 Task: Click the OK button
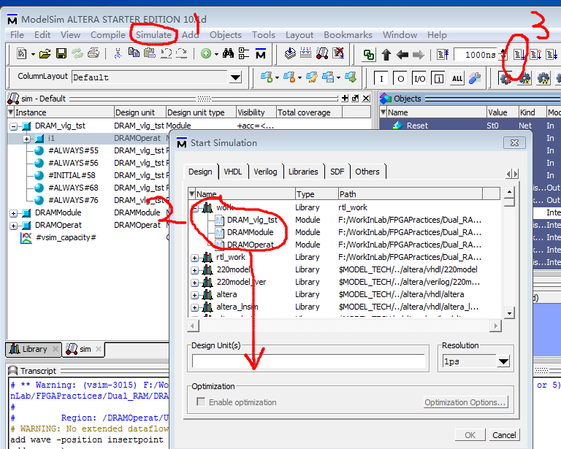coord(470,435)
